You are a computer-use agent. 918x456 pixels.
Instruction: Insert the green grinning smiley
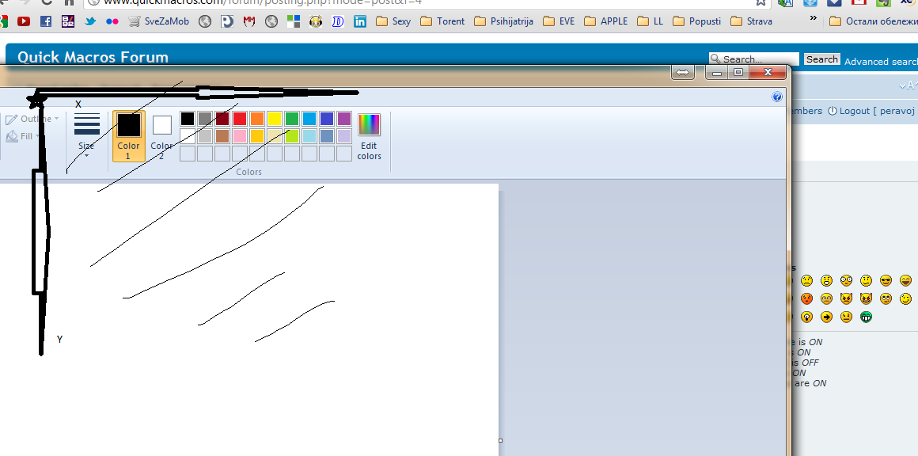coord(866,317)
